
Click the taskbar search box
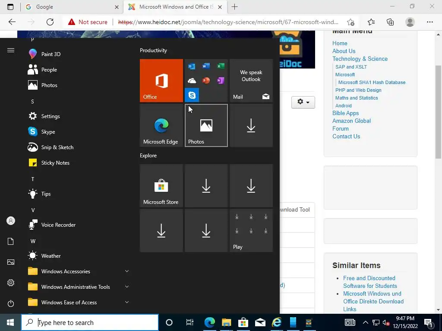point(90,322)
